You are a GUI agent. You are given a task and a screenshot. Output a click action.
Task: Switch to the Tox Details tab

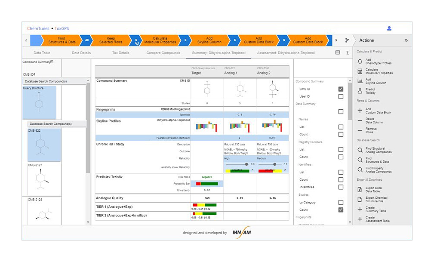click(120, 53)
